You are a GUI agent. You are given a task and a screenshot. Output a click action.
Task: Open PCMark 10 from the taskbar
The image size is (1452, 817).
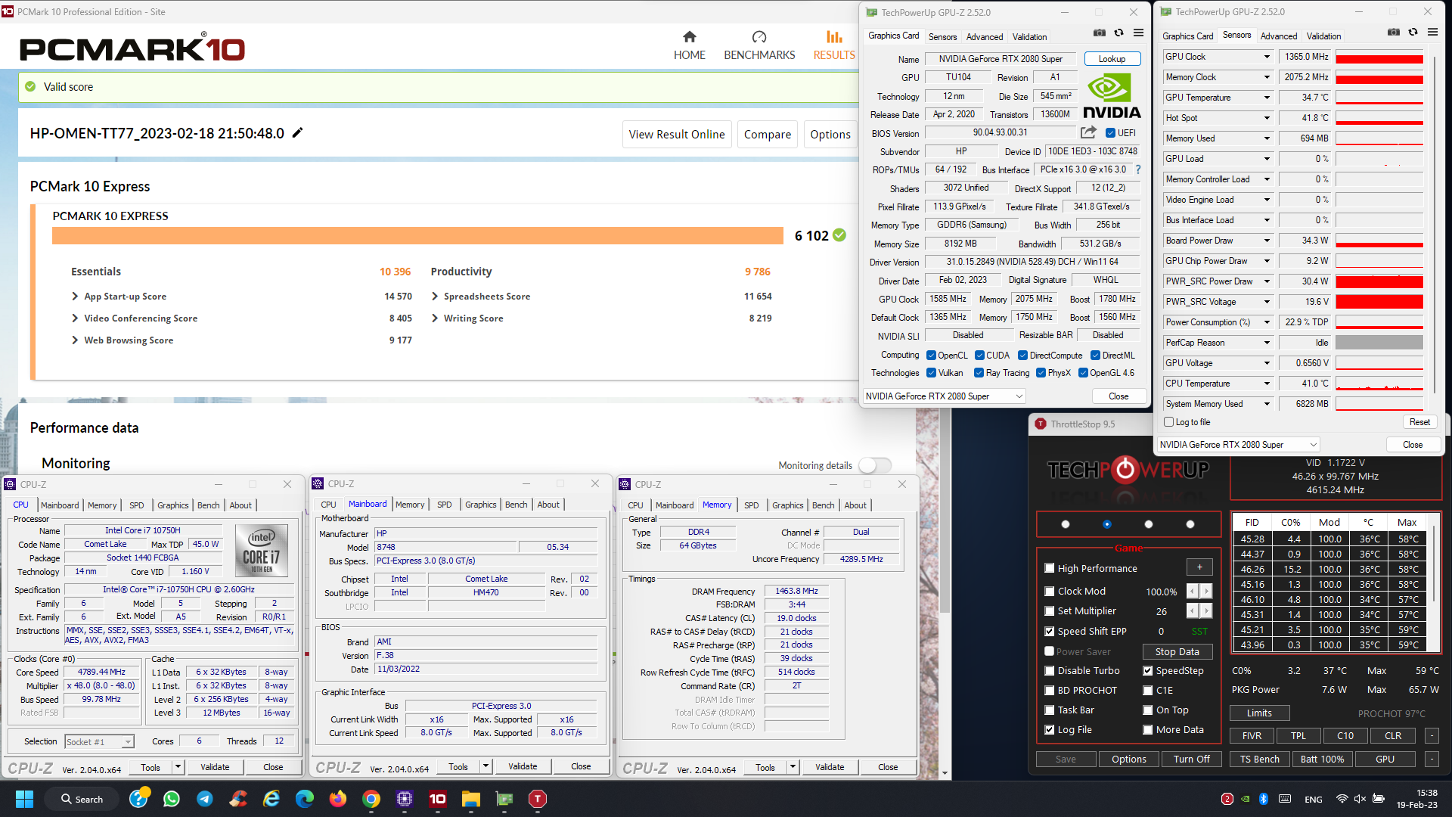tap(438, 799)
